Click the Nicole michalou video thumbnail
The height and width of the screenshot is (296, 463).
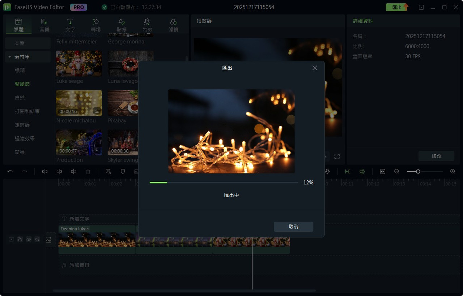pos(79,103)
